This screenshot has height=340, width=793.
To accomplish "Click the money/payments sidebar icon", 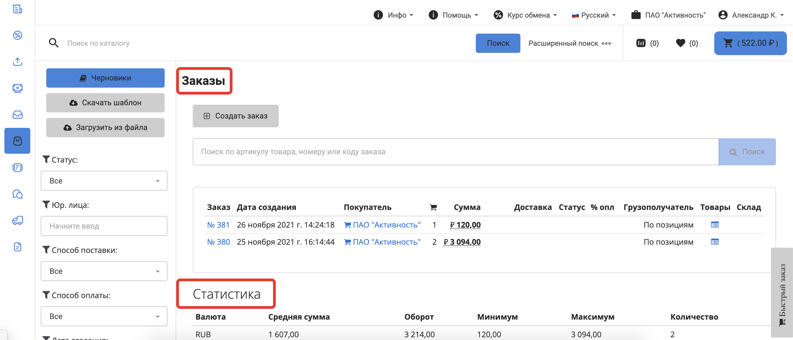I will point(17,88).
